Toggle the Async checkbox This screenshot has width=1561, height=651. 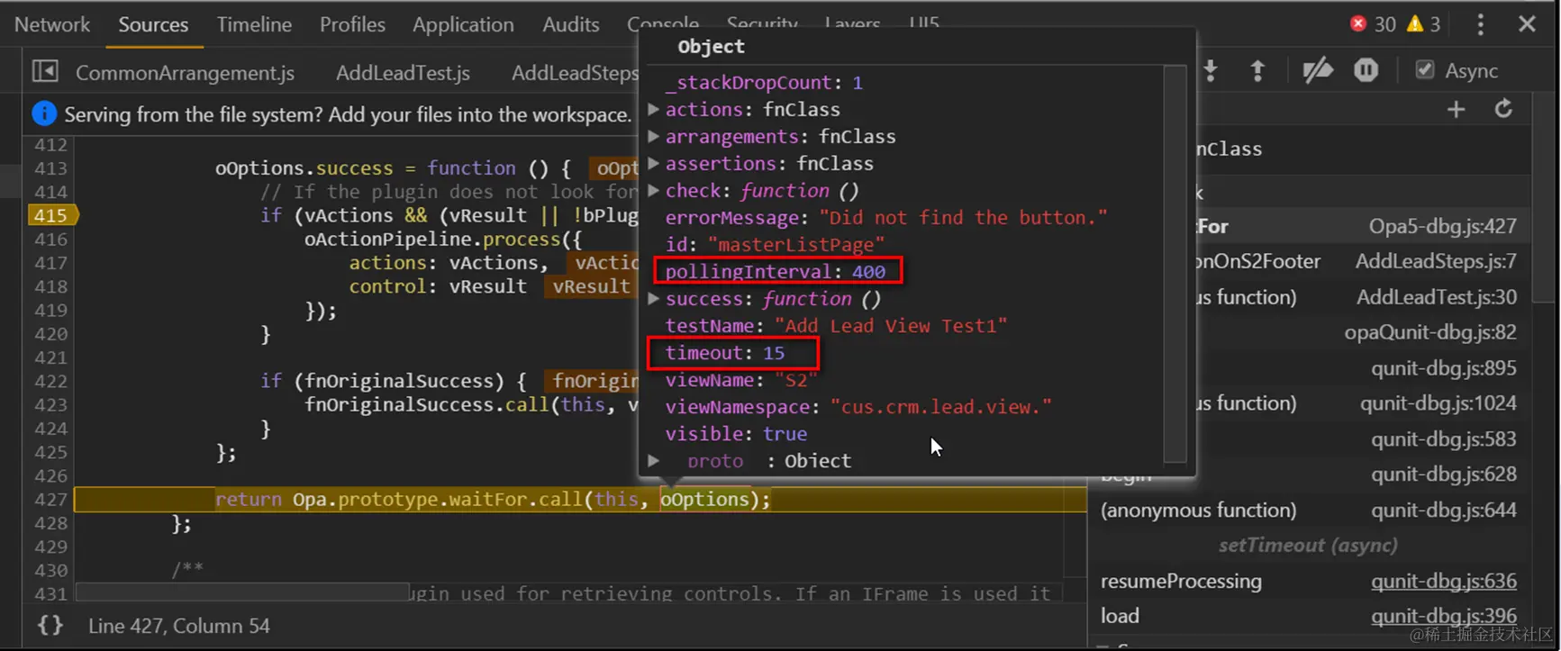click(x=1424, y=70)
